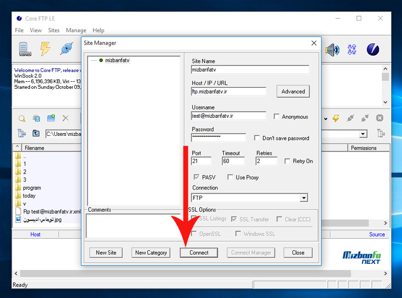The width and height of the screenshot is (402, 298).
Task: Open Advanced host settings
Action: (293, 91)
